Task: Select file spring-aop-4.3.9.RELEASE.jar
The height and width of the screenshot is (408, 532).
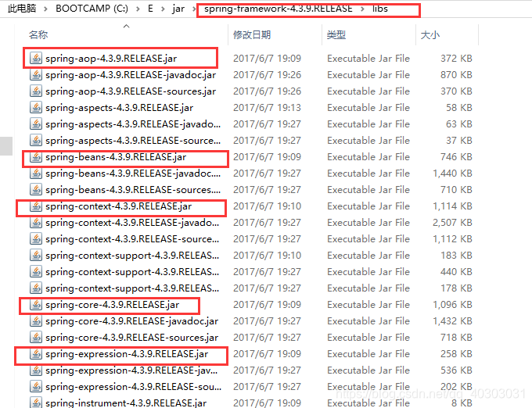Action: pos(111,59)
